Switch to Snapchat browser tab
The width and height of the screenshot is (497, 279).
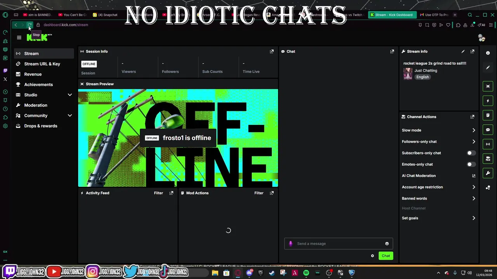tap(108, 15)
